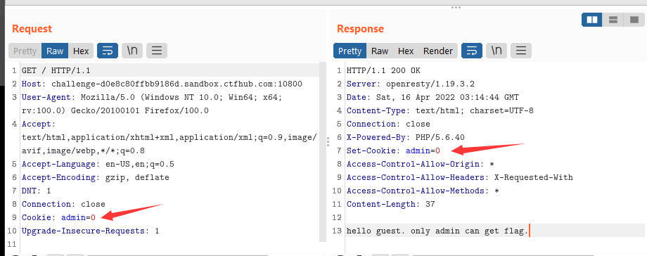
Task: Switch Request view to Hex tab
Action: (81, 51)
